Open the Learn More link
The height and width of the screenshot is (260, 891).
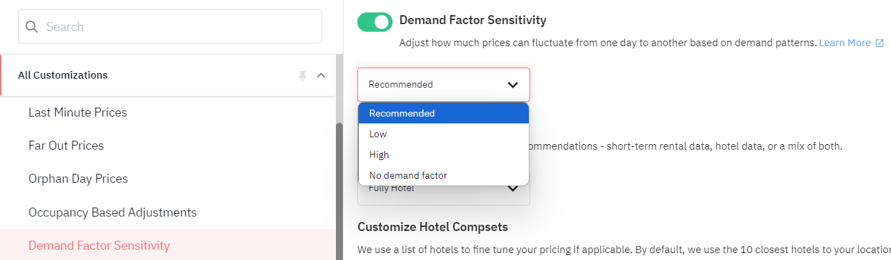845,43
